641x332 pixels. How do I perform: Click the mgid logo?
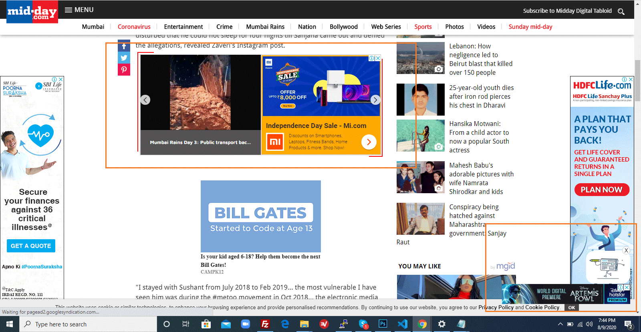(506, 266)
